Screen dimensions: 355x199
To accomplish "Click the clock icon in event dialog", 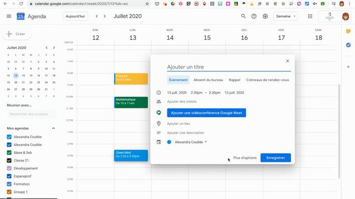I will click(x=159, y=92).
